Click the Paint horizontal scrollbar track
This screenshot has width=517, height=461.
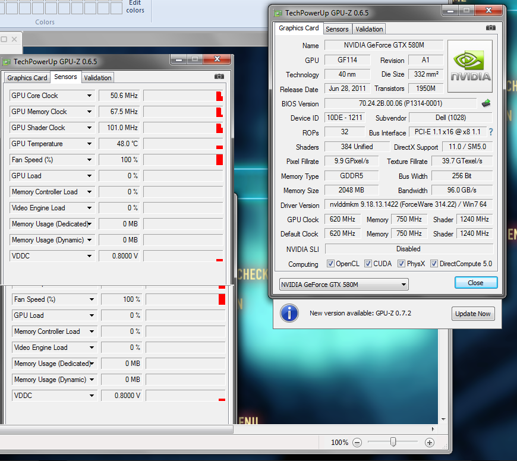(x=332, y=429)
